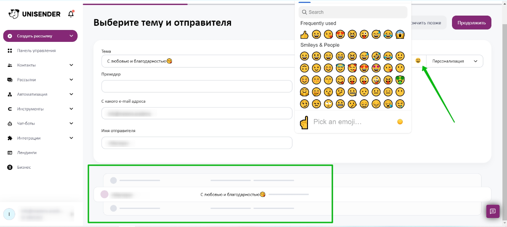Image resolution: width=507 pixels, height=227 pixels.
Task: Click the emoji Search field
Action: click(353, 12)
